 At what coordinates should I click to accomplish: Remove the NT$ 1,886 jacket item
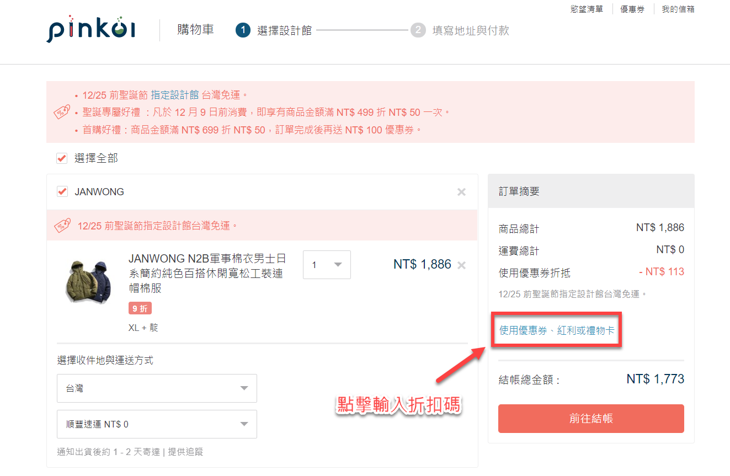coord(462,265)
